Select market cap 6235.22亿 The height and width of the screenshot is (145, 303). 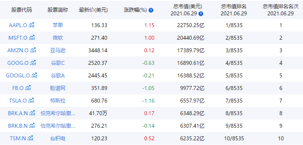pos(192,138)
